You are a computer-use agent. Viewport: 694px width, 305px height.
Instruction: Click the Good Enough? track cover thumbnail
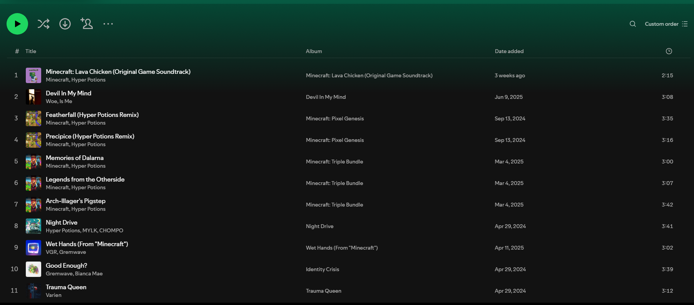33,269
